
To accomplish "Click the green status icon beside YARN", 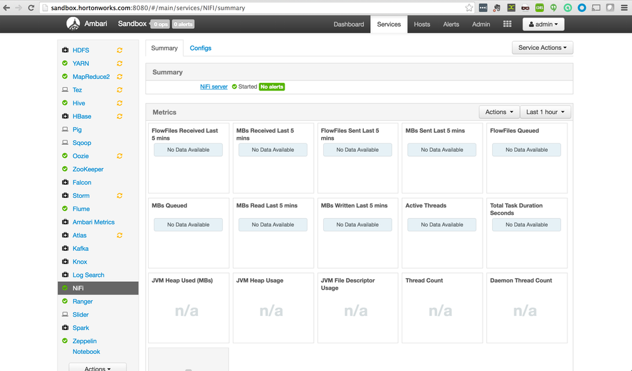I will (65, 64).
